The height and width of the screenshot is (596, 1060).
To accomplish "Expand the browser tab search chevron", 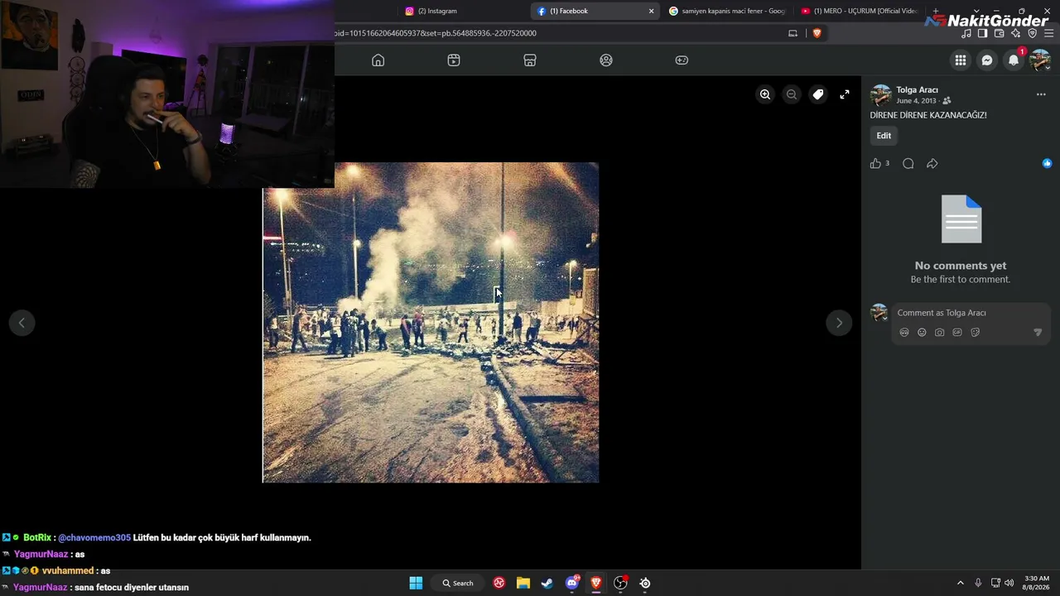I will [x=977, y=11].
